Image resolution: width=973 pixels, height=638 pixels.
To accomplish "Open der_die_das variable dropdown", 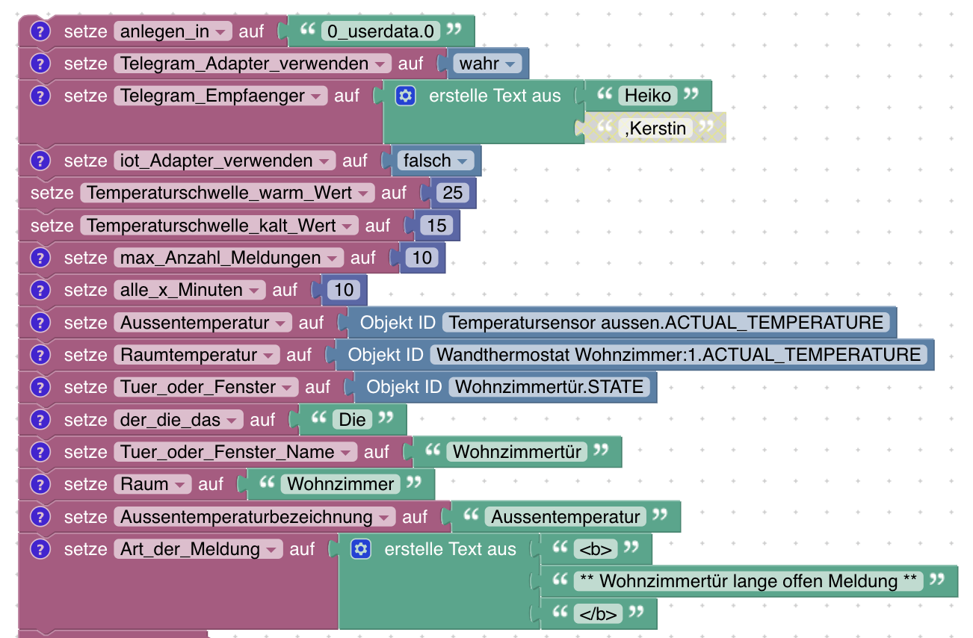I will point(179,420).
